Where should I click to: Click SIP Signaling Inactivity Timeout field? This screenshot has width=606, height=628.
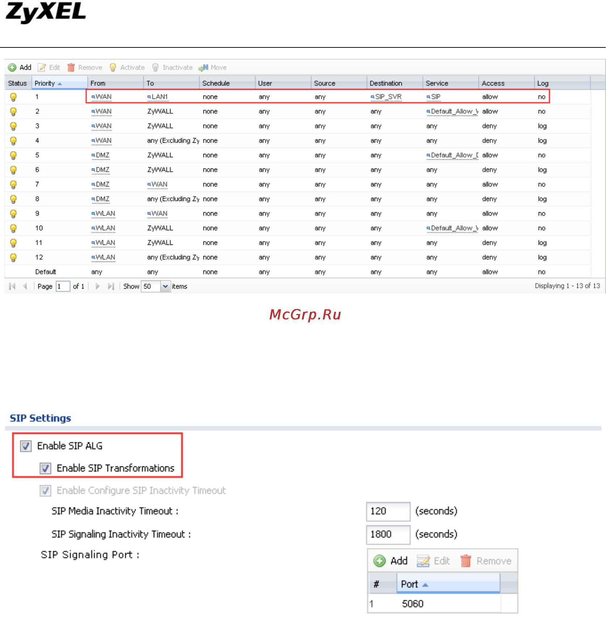[x=388, y=535]
